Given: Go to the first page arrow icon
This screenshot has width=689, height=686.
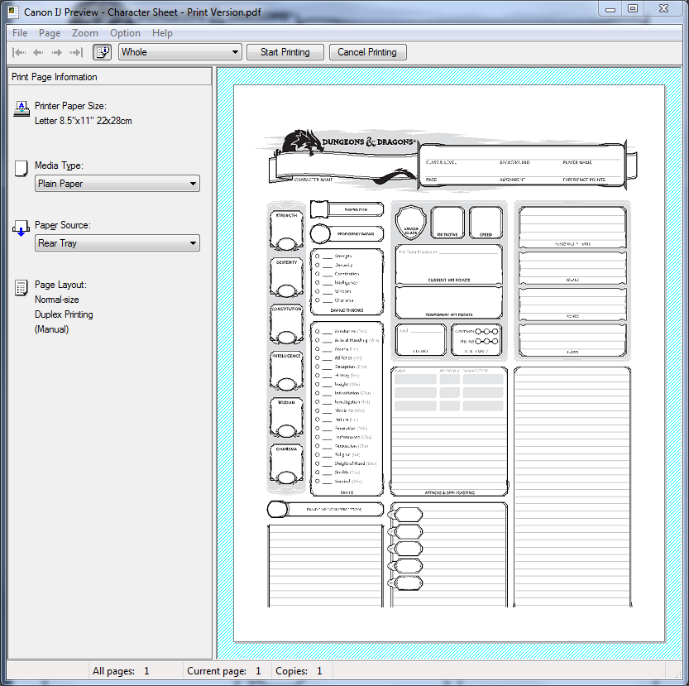Looking at the screenshot, I should [x=20, y=52].
